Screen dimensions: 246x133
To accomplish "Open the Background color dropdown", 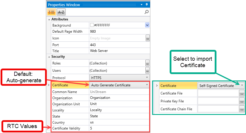I will point(147,25).
